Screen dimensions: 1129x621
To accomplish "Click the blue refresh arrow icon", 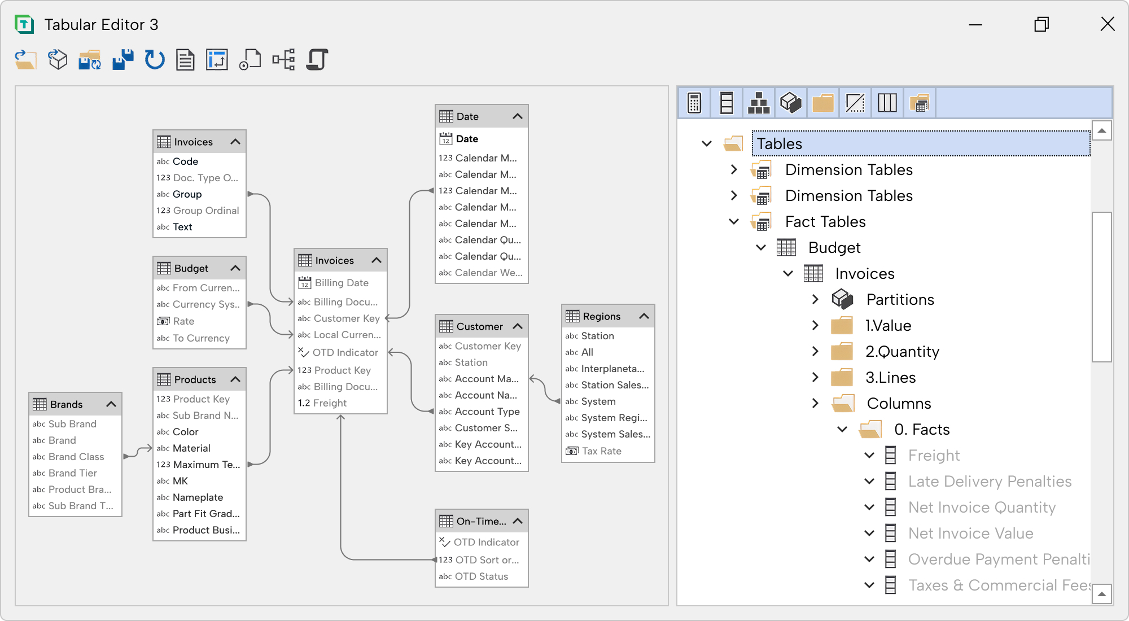I will click(154, 59).
